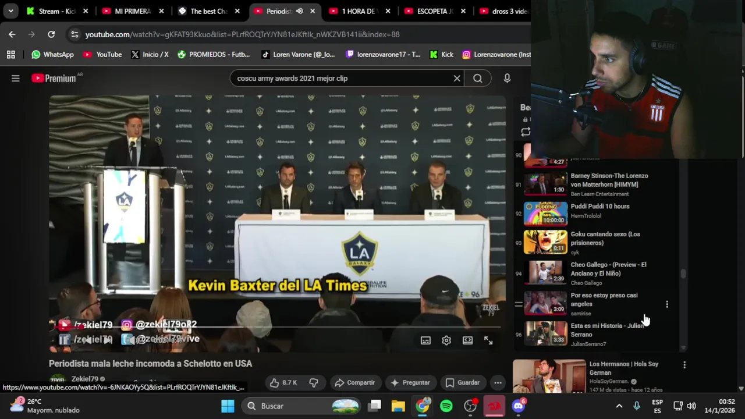Switch to 'The best Cha' tab

point(208,11)
